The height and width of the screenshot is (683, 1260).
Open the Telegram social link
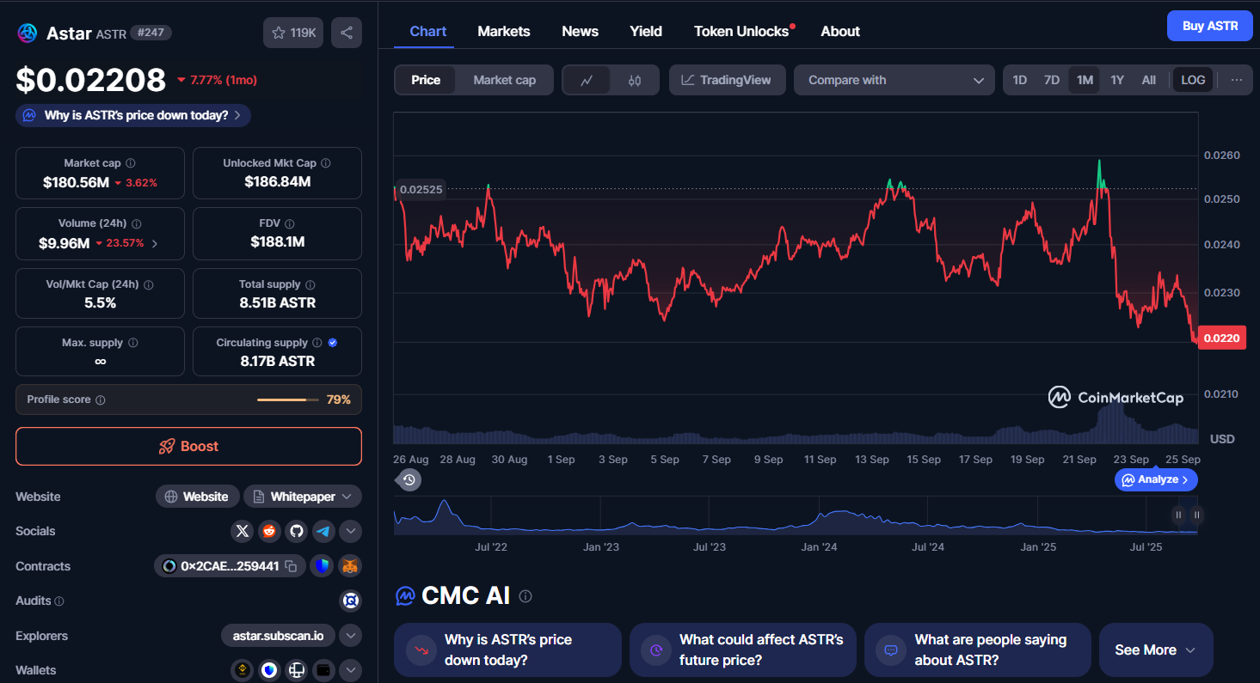click(x=323, y=531)
